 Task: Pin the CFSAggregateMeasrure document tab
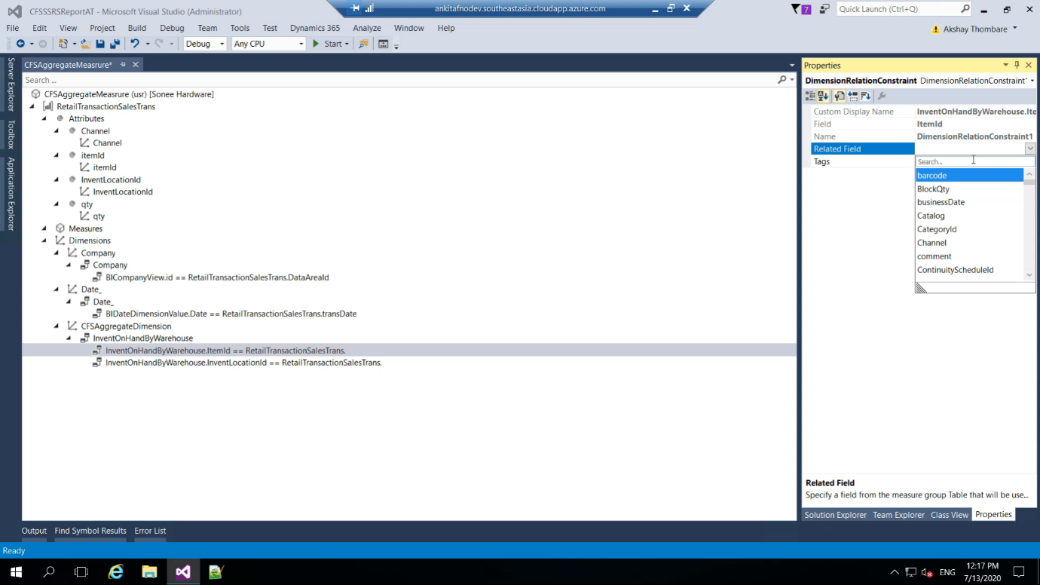point(123,65)
